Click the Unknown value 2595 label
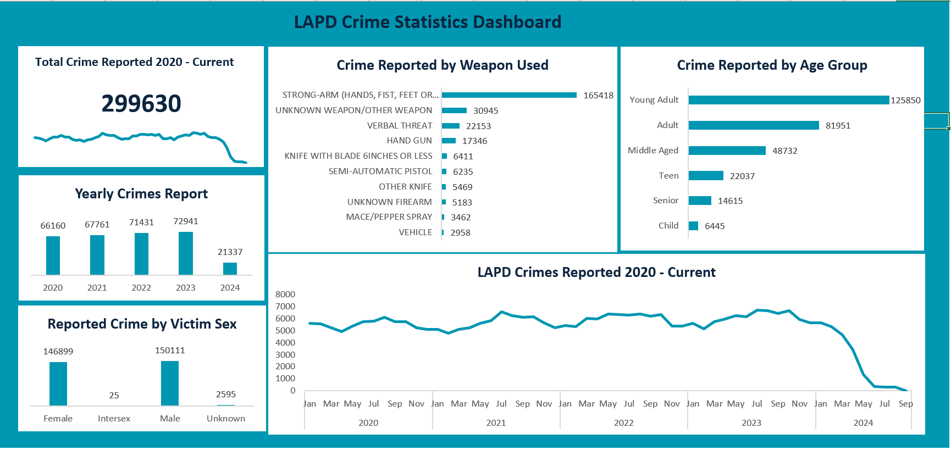Viewport: 951px width, 450px height. (226, 395)
